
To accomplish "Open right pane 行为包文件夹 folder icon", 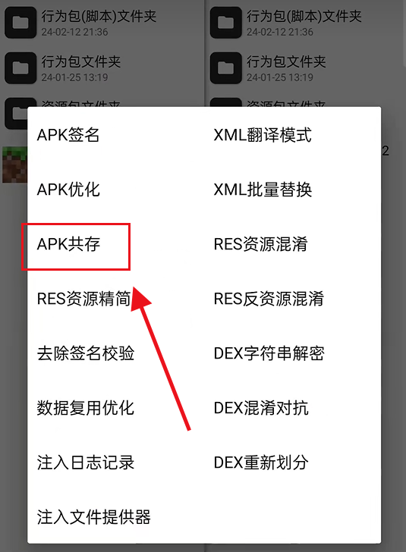I will coord(225,68).
